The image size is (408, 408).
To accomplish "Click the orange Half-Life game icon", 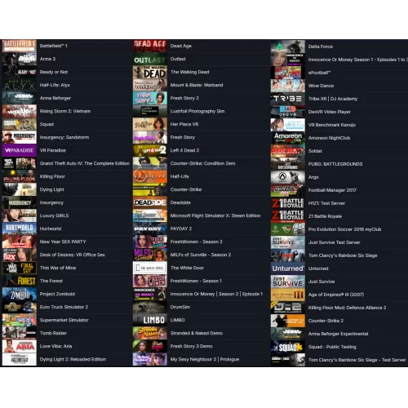I will [x=150, y=176].
